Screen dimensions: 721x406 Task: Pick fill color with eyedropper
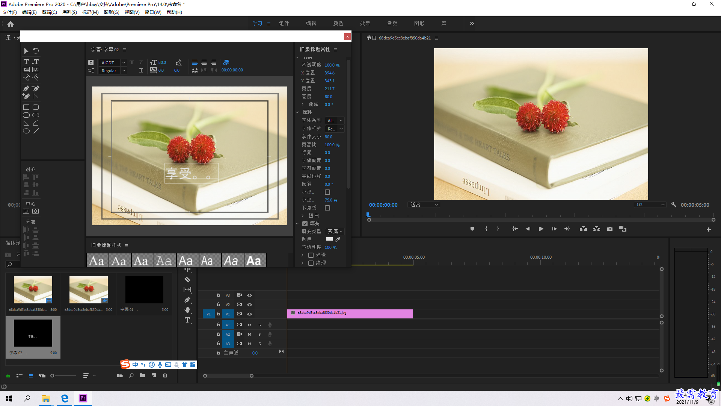[338, 239]
